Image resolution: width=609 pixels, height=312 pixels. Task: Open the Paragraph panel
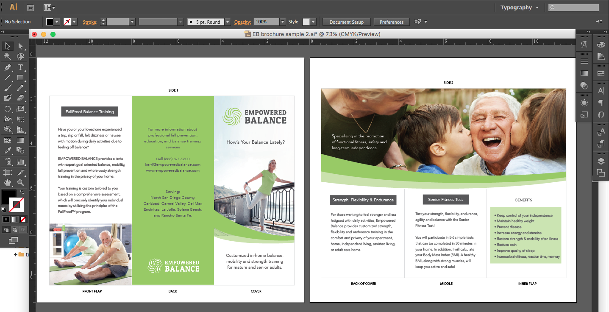[x=601, y=103]
